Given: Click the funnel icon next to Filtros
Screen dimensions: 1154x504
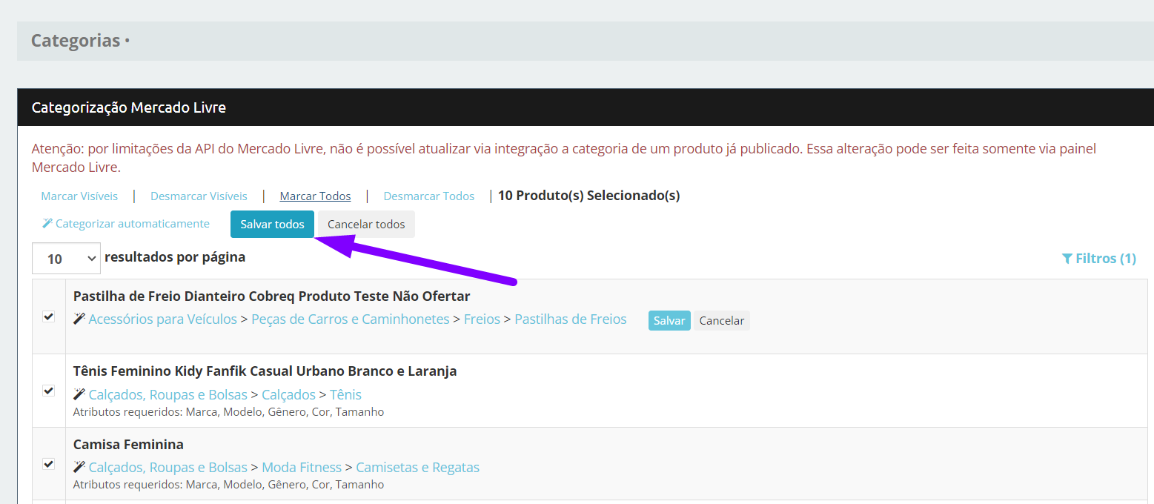Looking at the screenshot, I should point(1067,259).
